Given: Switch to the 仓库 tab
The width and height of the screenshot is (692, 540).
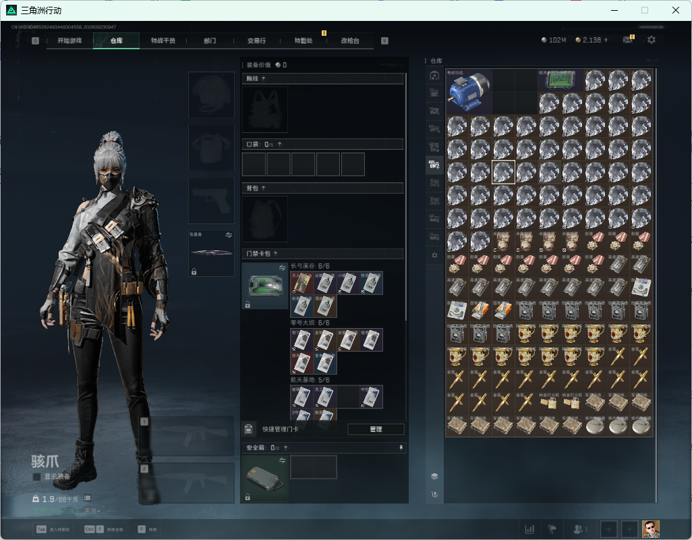Looking at the screenshot, I should tap(117, 40).
